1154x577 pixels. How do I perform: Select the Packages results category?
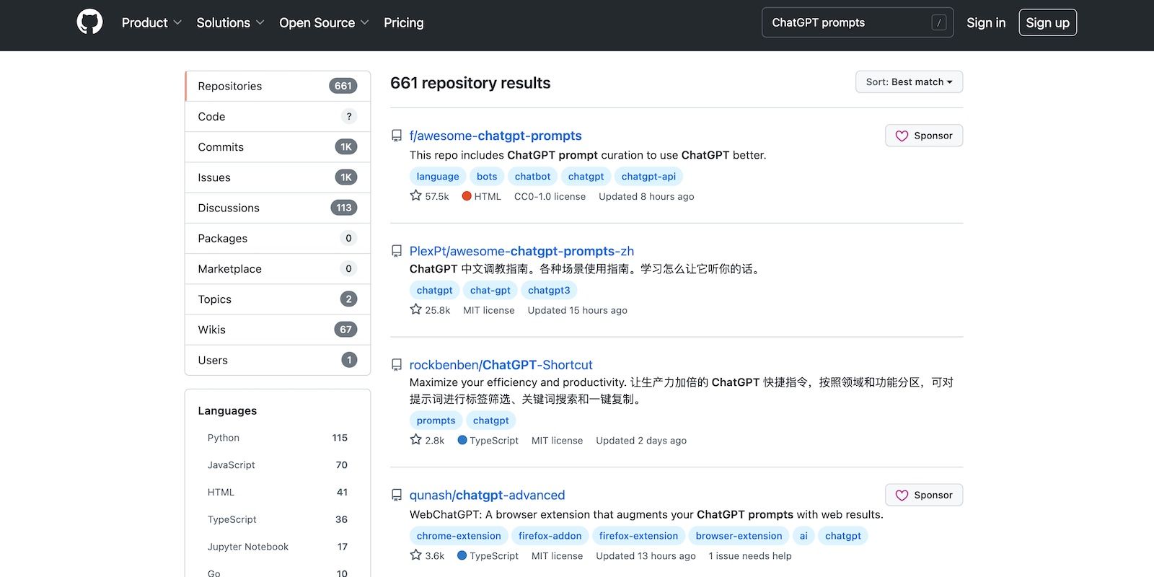coord(278,238)
